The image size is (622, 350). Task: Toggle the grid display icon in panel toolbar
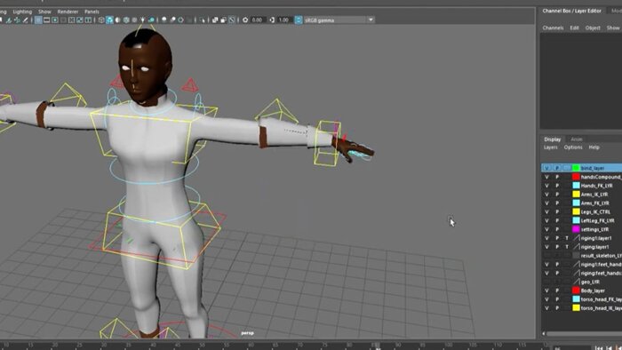click(38, 20)
